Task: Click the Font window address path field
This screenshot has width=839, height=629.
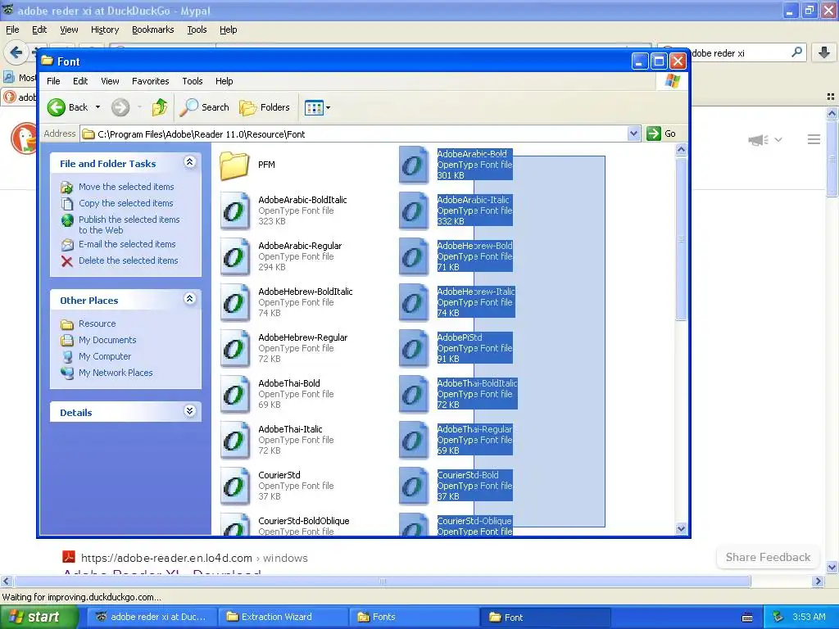Action: [x=354, y=133]
